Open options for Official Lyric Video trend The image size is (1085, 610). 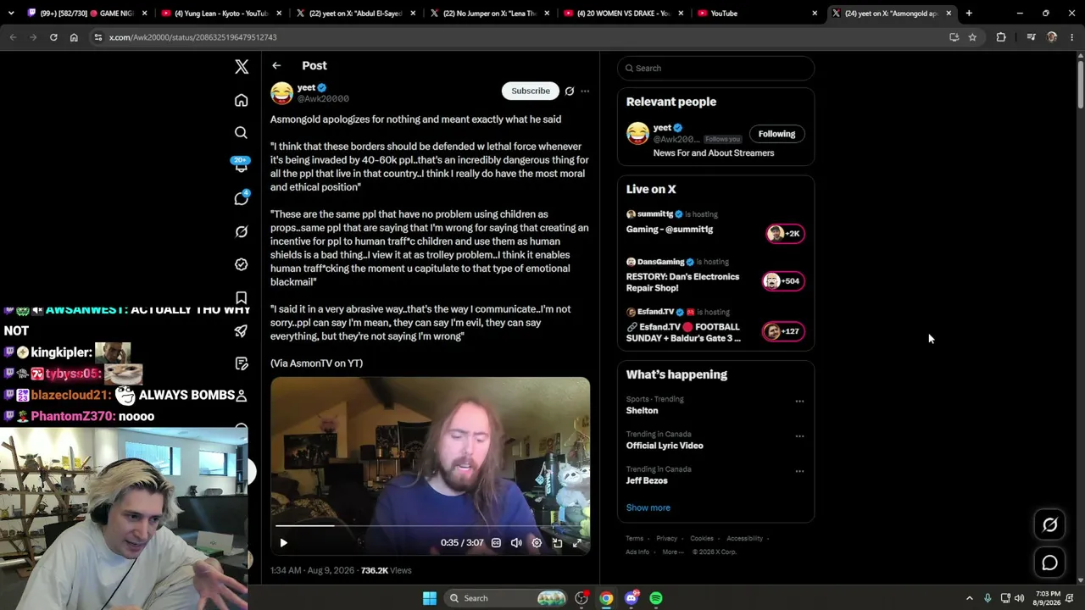[x=799, y=436]
